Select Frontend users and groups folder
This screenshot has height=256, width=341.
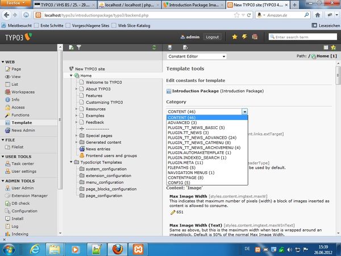[111, 156]
